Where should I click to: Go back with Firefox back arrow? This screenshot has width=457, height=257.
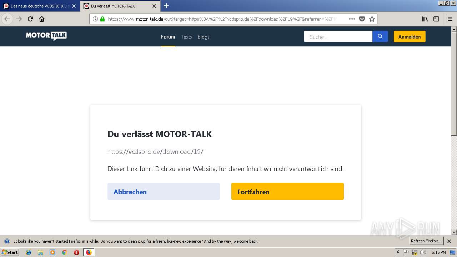(7, 19)
